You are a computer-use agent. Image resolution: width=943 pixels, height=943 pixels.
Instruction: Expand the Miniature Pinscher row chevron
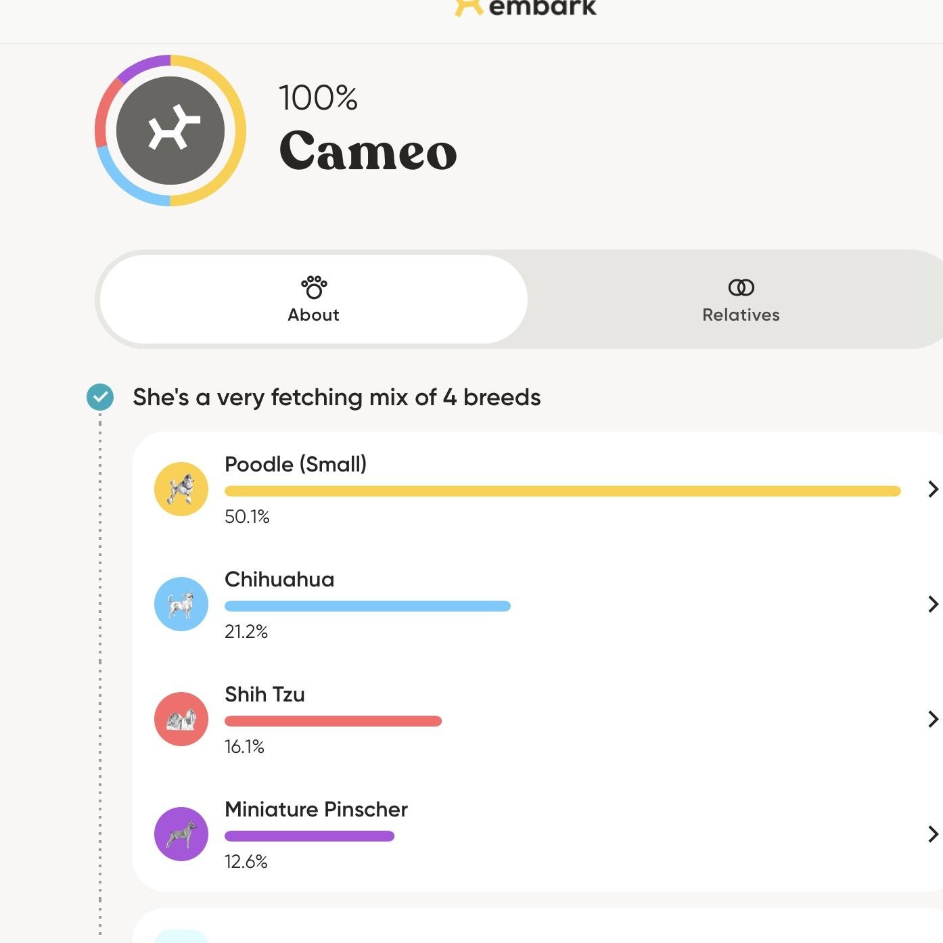pos(933,834)
